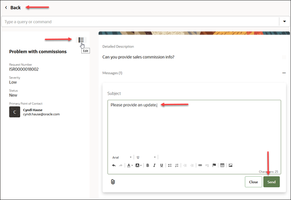Insert an image in the message

(x=230, y=166)
